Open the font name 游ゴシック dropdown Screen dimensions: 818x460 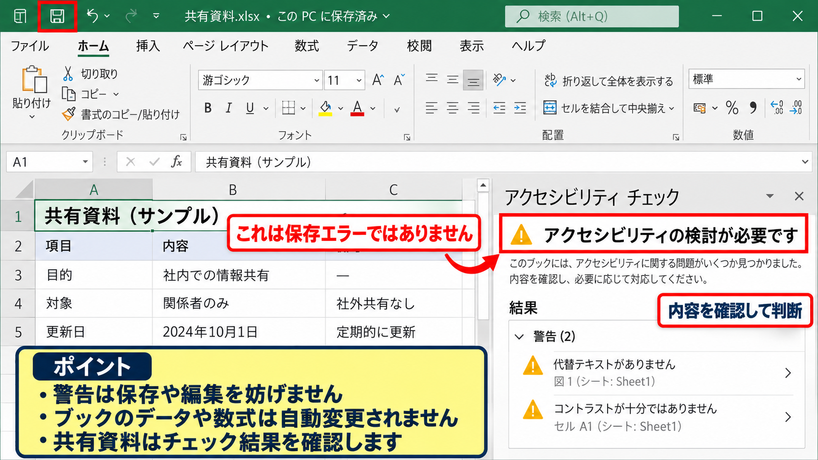[x=317, y=80]
